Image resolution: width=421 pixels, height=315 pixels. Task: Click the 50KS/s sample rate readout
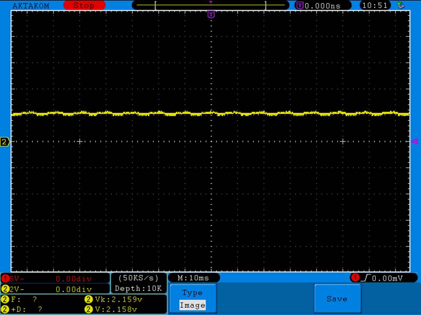coord(139,278)
